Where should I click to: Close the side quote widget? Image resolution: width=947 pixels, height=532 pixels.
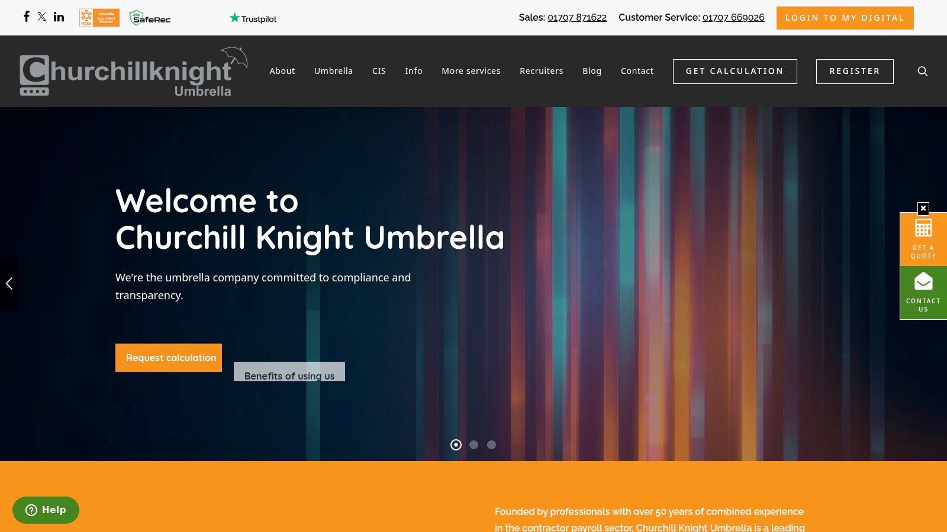pos(923,208)
